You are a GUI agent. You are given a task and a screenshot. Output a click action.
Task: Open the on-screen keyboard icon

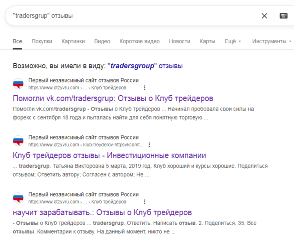(283, 16)
